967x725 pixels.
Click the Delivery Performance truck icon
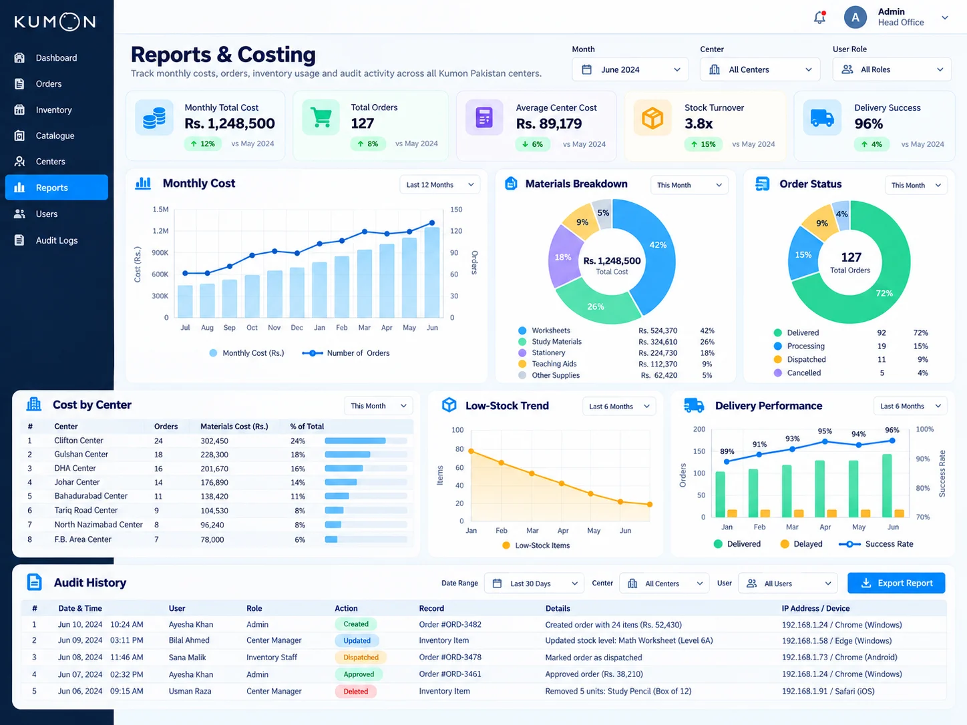click(695, 405)
